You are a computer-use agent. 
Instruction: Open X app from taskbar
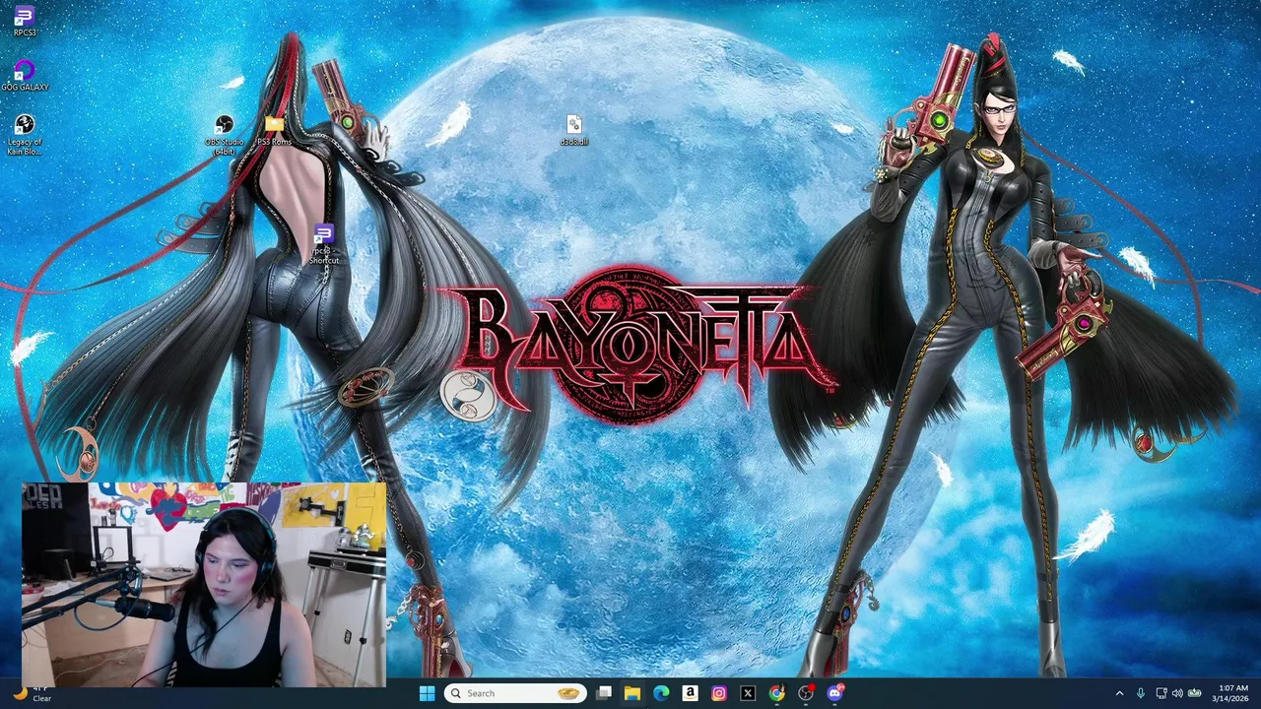(748, 693)
